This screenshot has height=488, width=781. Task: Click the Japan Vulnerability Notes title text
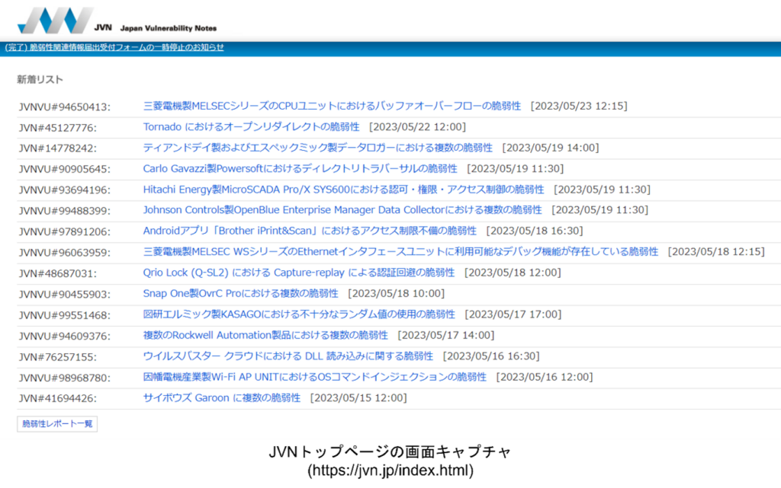tap(169, 28)
